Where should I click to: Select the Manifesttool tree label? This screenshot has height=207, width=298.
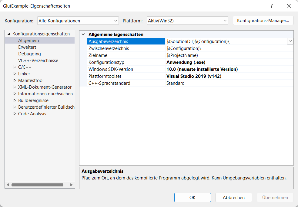point(31,80)
